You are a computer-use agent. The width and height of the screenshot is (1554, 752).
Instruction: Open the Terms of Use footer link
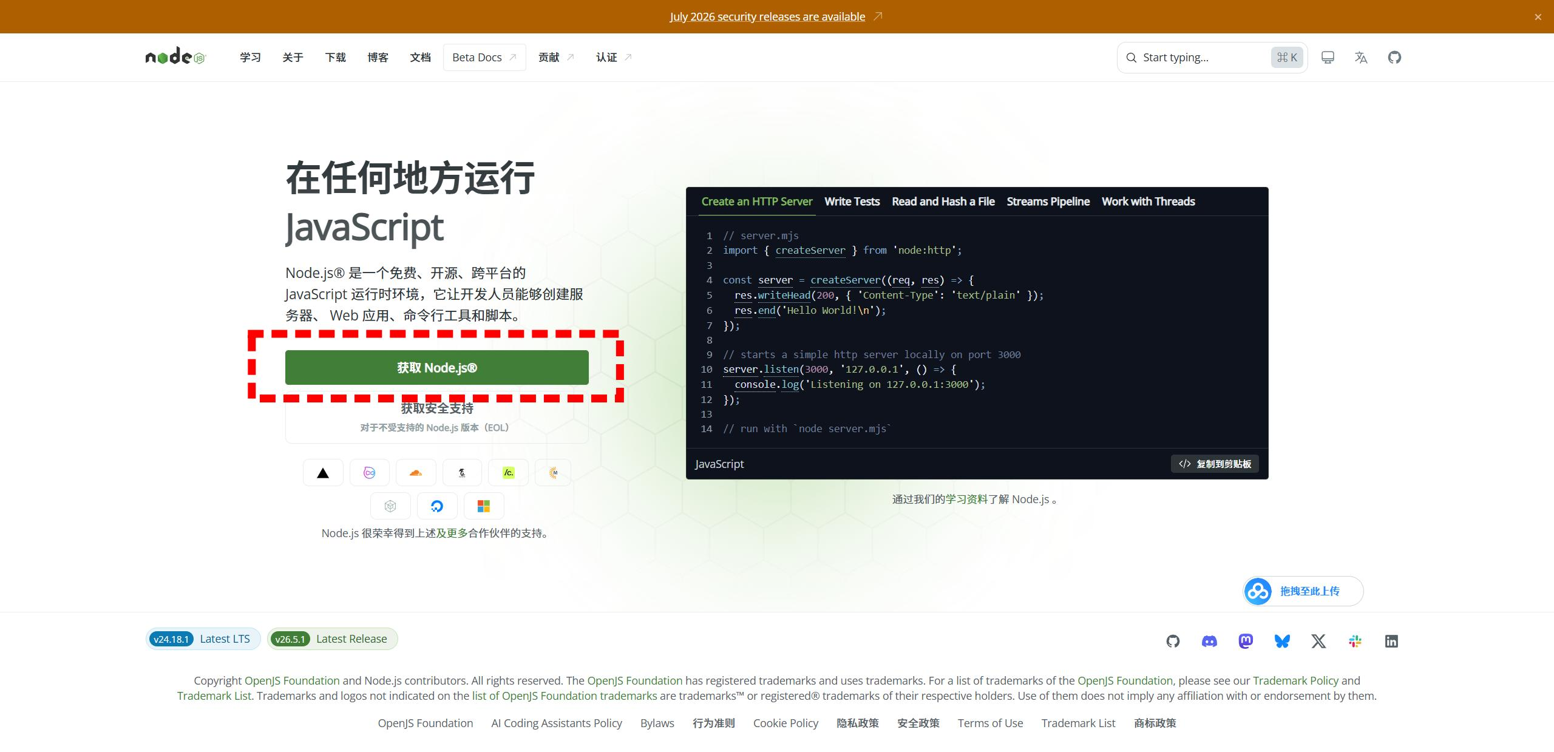pos(991,723)
